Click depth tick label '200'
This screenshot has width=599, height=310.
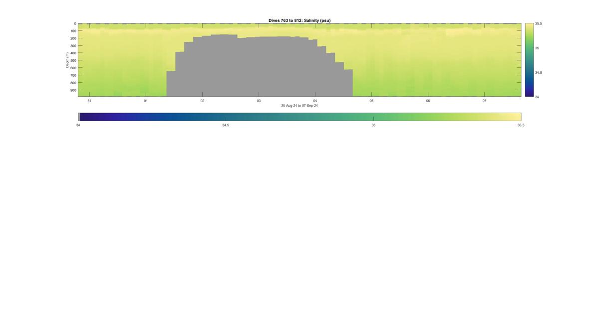pyautogui.click(x=73, y=38)
